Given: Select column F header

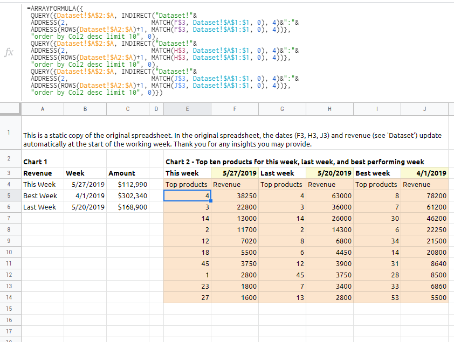Looking at the screenshot, I should click(235, 109).
